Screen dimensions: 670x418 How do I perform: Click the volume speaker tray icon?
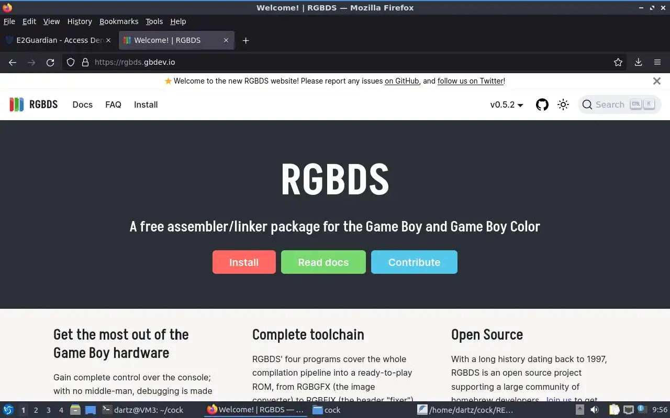pos(594,410)
